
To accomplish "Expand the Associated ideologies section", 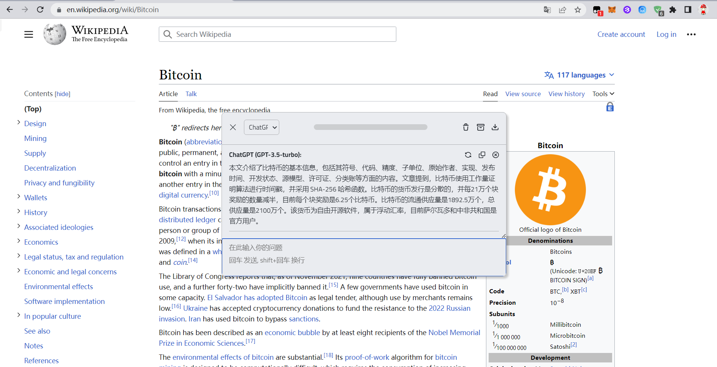I will click(19, 226).
